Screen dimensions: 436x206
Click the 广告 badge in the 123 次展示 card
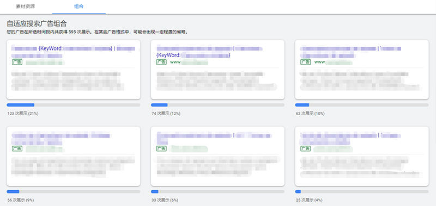pos(17,62)
